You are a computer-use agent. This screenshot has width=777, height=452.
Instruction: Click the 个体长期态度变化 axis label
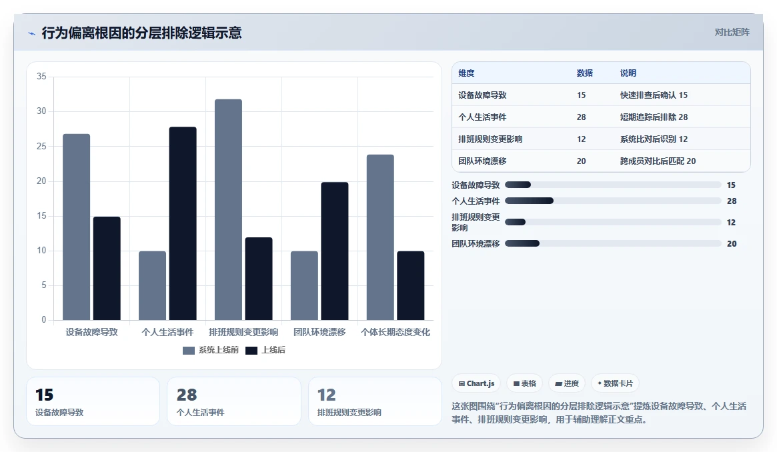click(396, 332)
